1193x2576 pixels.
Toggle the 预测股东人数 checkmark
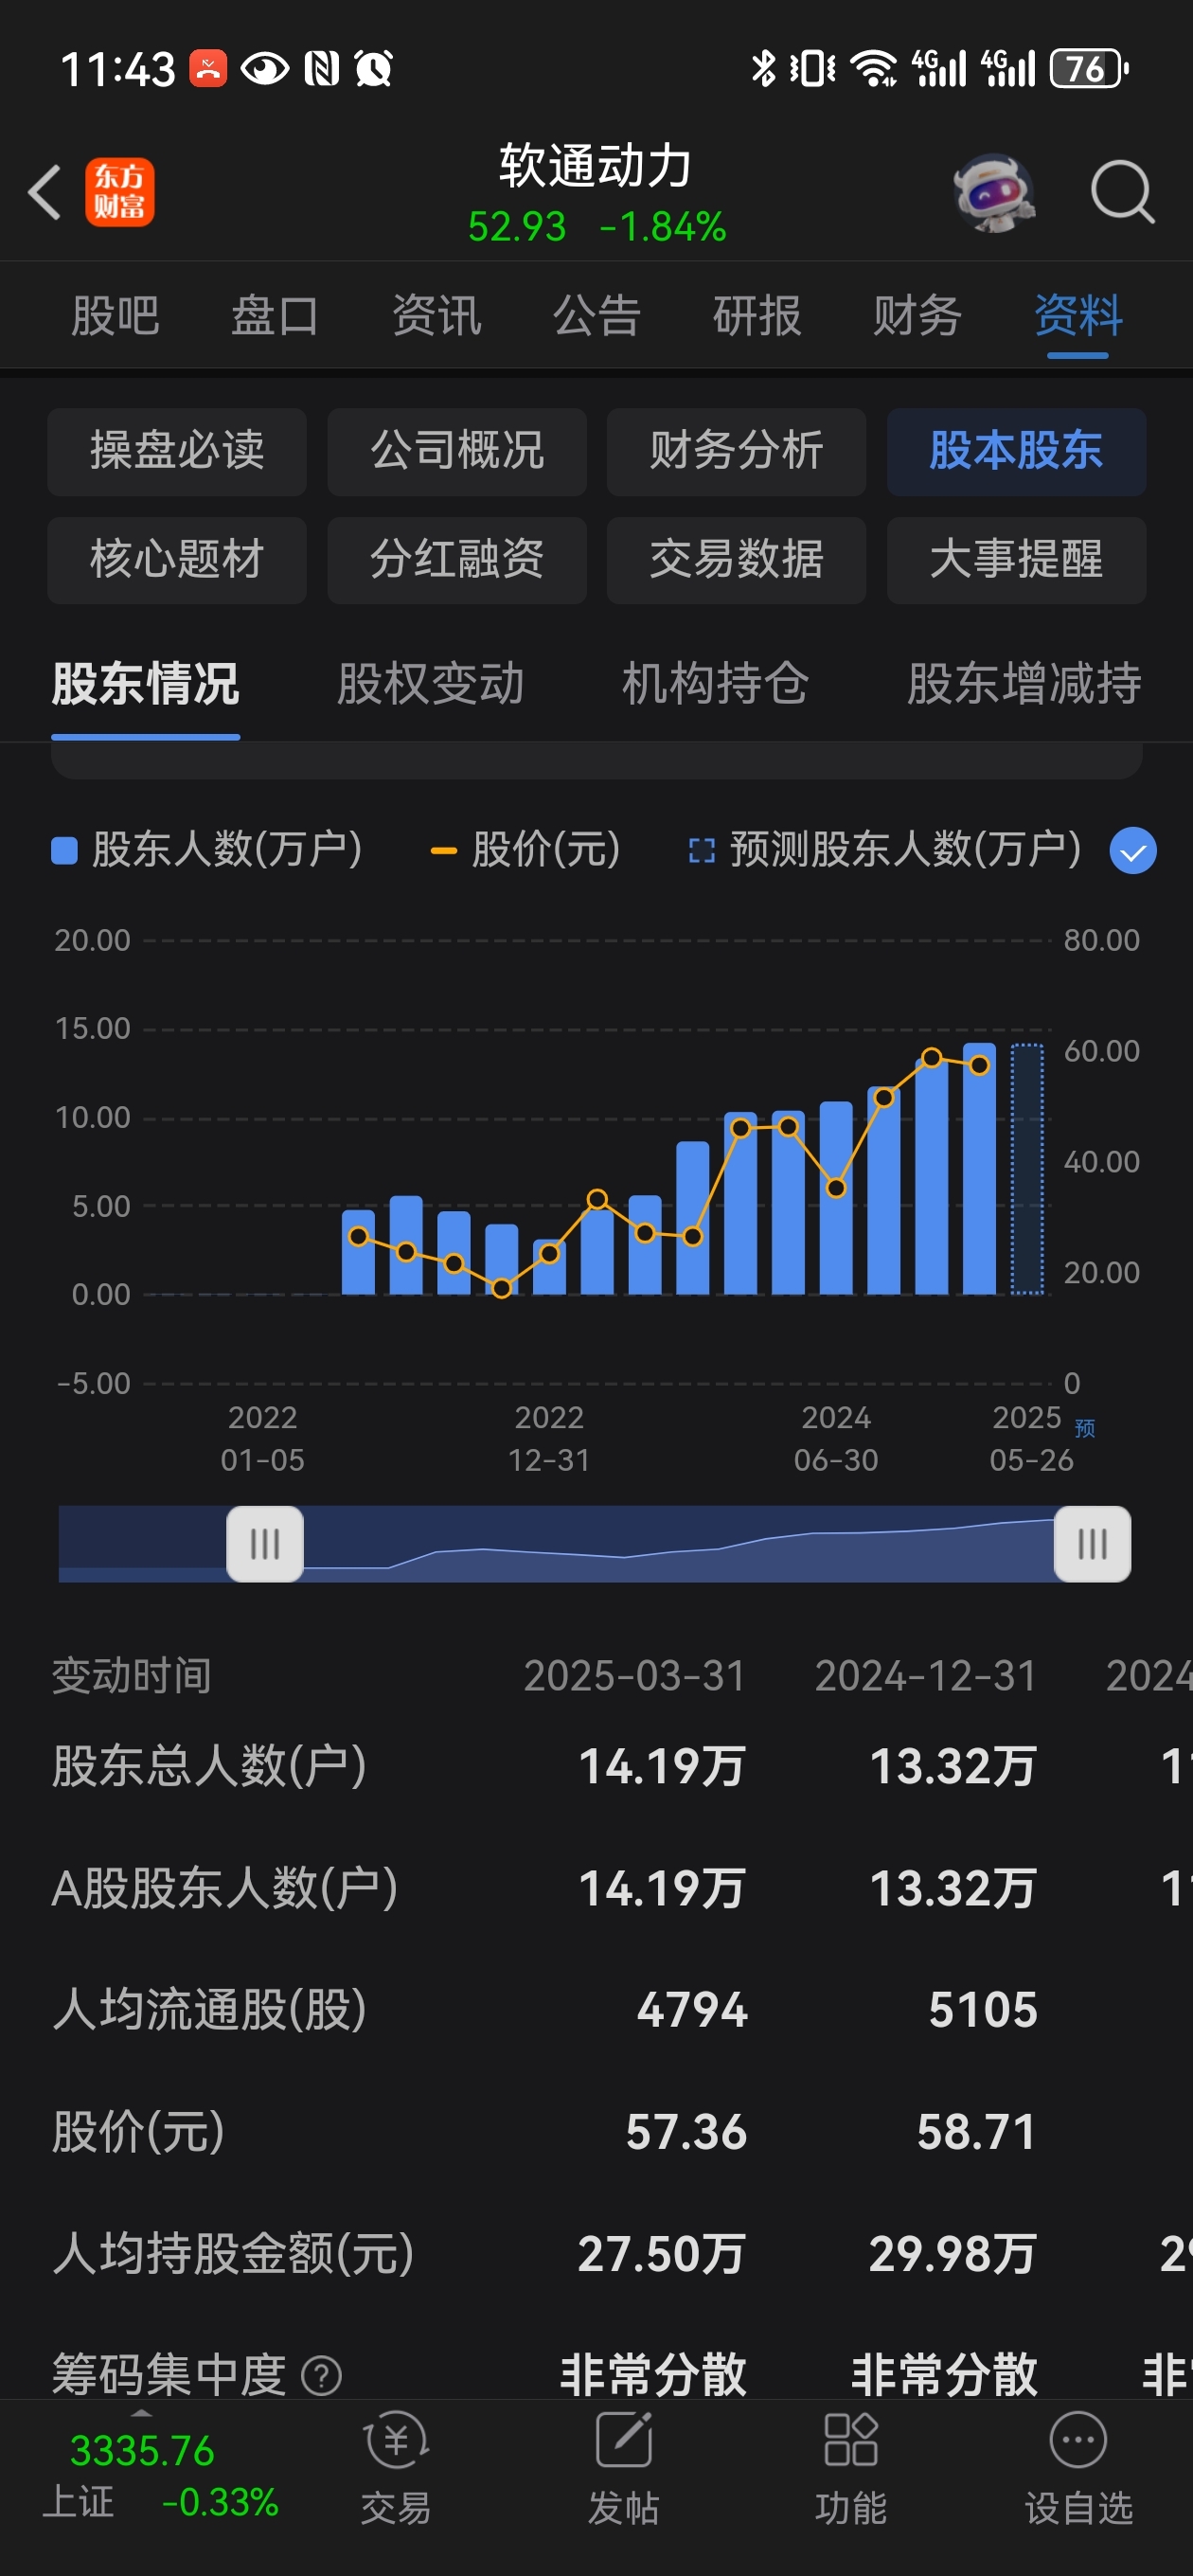(x=1133, y=851)
